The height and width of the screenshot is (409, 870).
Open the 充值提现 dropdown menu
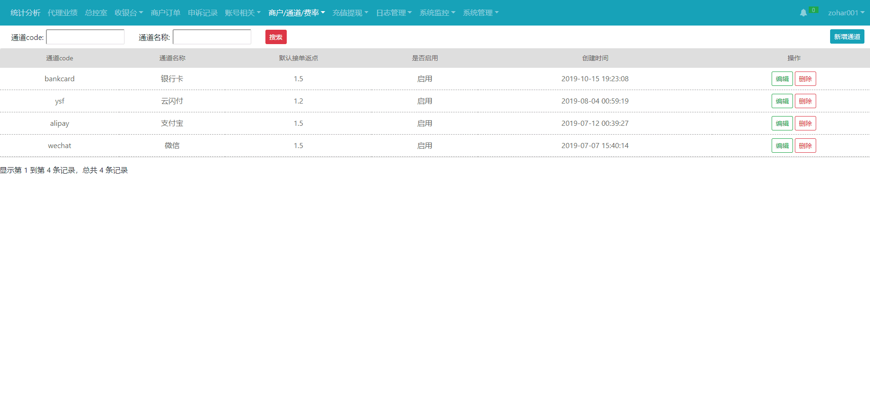[x=350, y=13]
